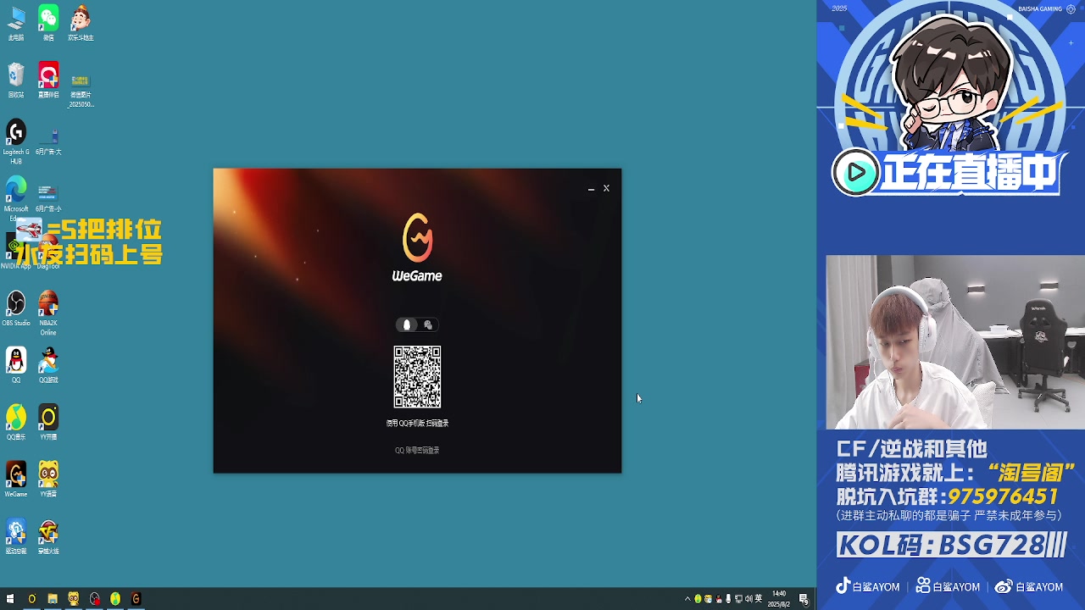Open the 微信图片_2025050 image file

(81, 89)
